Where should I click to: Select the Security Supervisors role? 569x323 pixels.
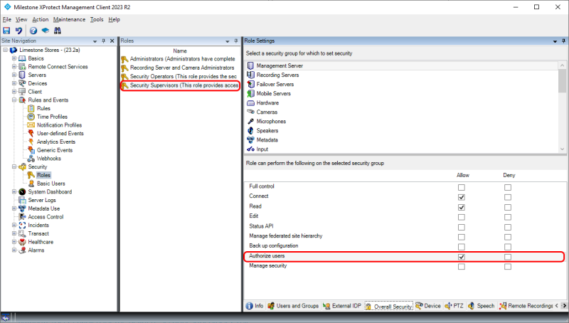tap(180, 85)
